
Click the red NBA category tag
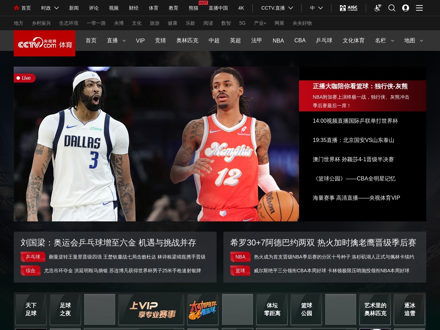pos(240,257)
